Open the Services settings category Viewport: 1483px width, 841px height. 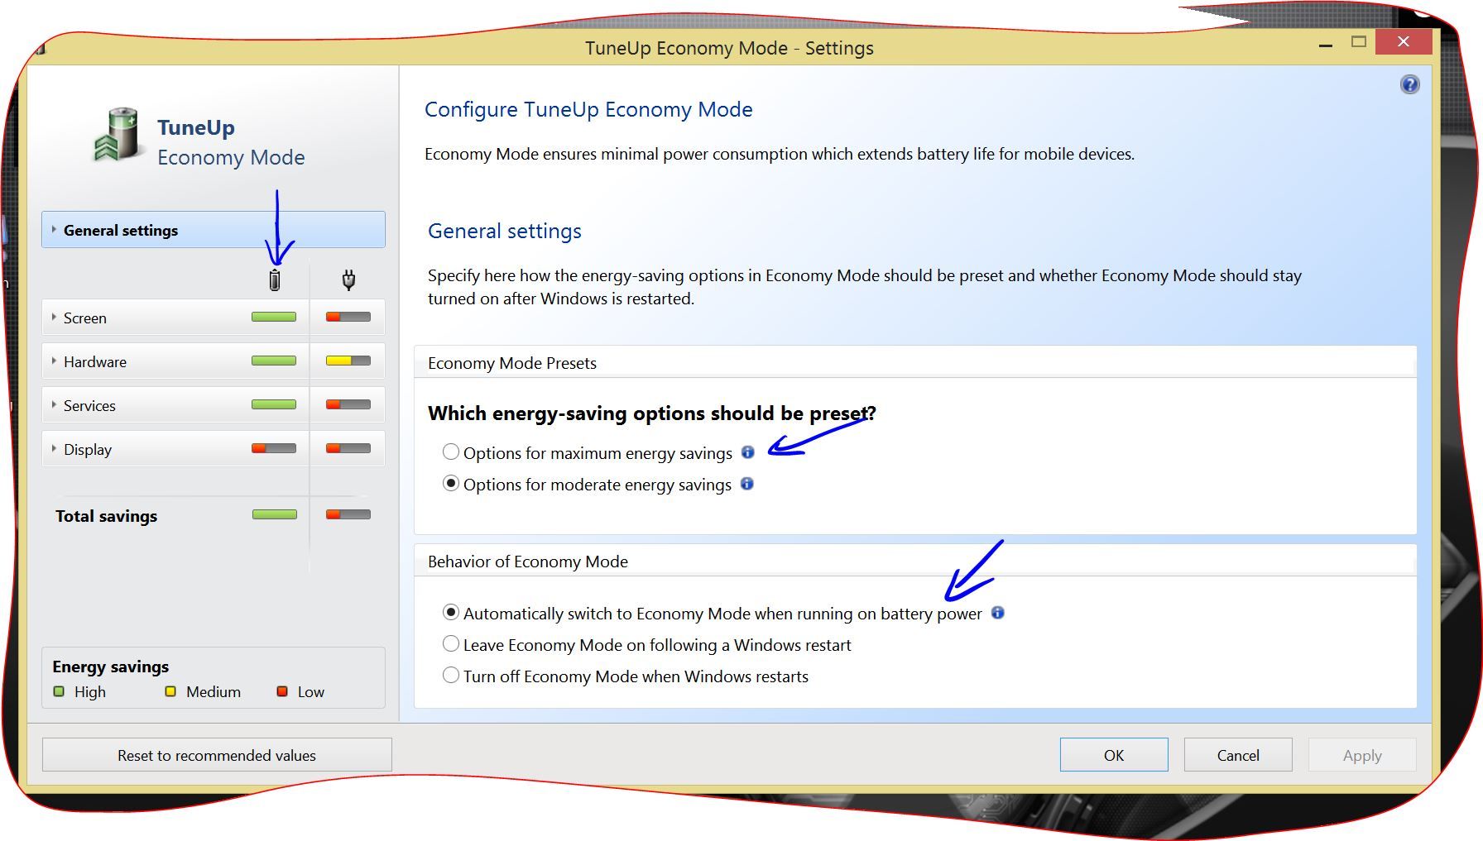click(214, 405)
